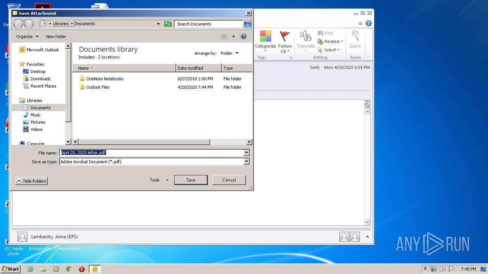Viewport: 488px width, 274px height.
Task: Click the Windows Media Player taskbar icon
Action: coord(56,269)
